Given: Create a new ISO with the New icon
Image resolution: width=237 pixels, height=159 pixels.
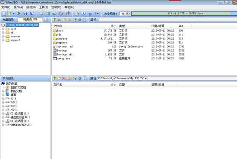Looking at the screenshot, I should coord(4,14).
